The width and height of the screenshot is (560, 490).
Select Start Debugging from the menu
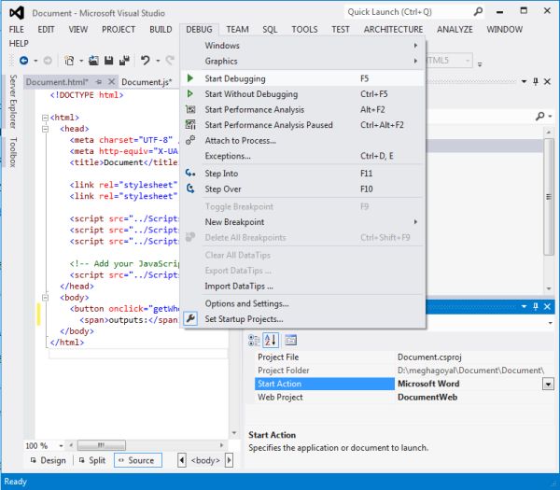(235, 79)
